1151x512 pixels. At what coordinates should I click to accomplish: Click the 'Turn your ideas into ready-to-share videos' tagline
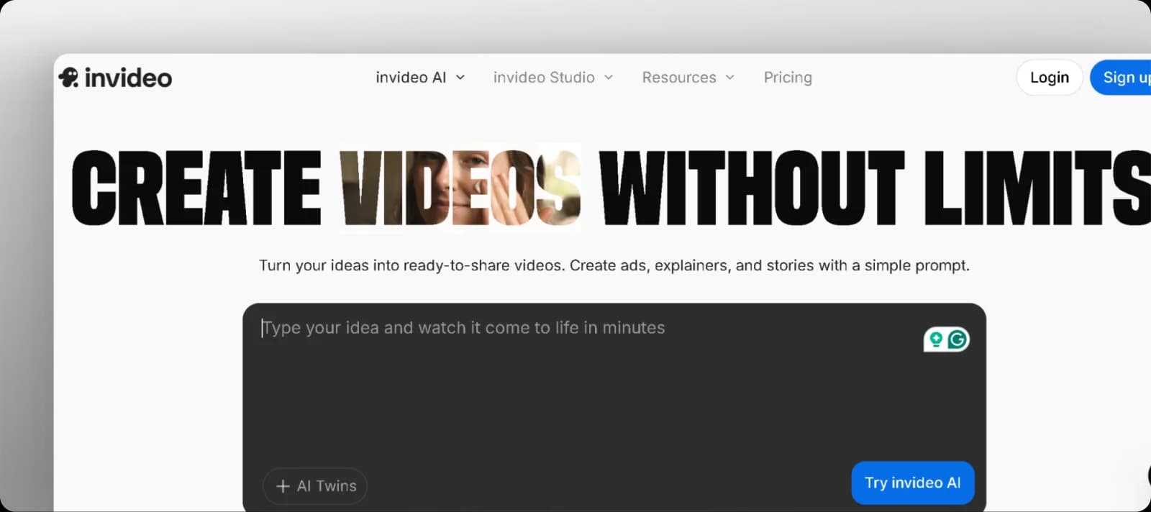(x=614, y=265)
